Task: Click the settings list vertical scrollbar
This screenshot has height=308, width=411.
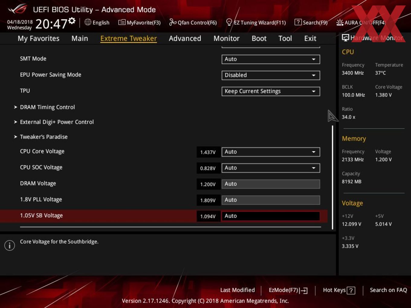Action: (332, 177)
